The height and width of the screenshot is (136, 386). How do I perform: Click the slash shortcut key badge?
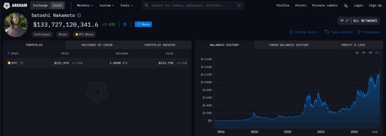point(239,5)
